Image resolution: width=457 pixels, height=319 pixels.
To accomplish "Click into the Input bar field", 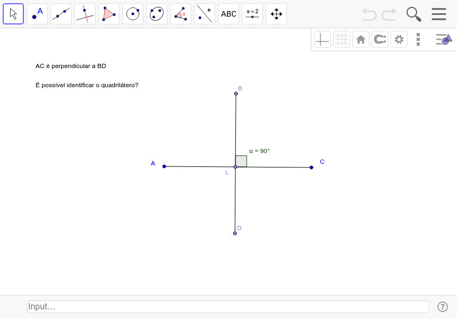I will 227,307.
